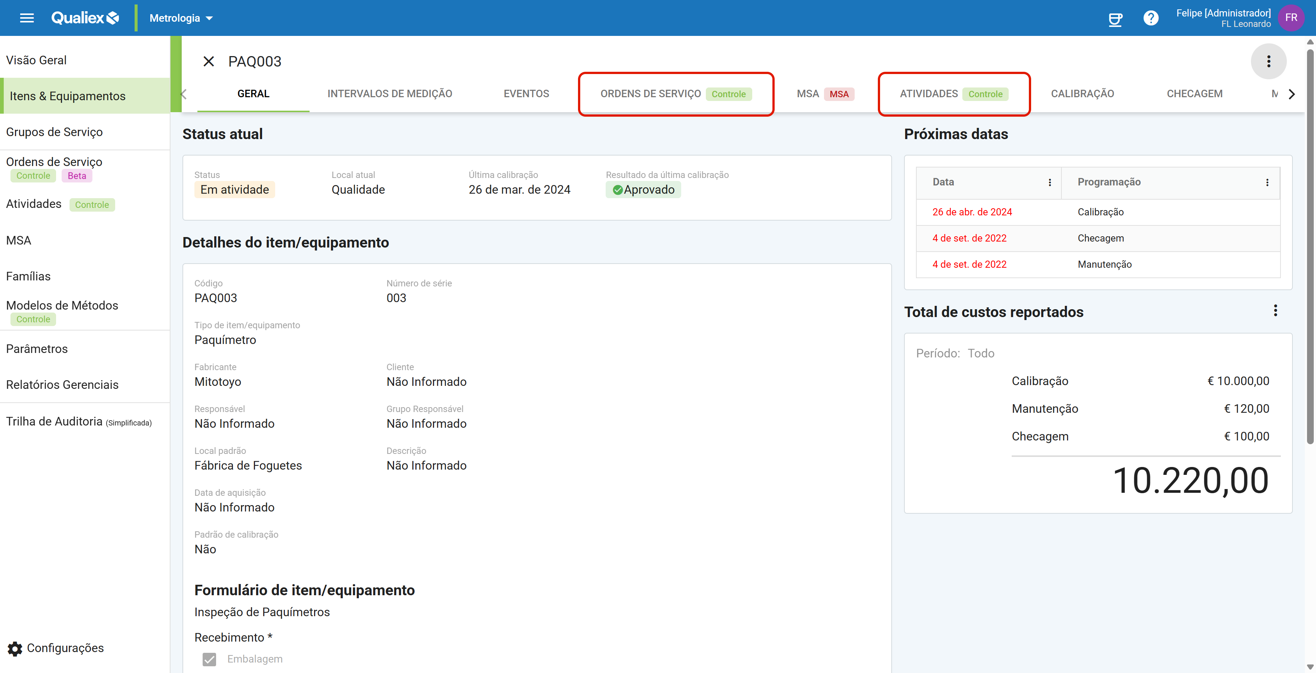1316x673 pixels.
Task: Switch to the INTERVALOS DE MEDIÇÃO tab
Action: 390,93
